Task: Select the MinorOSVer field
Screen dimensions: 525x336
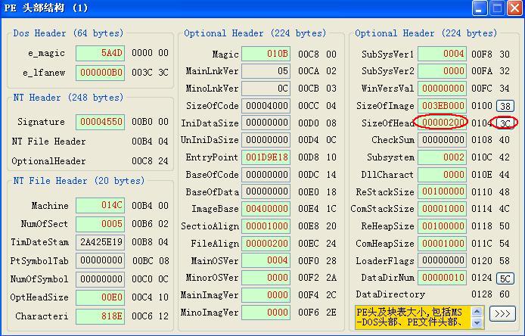Action: click(266, 278)
